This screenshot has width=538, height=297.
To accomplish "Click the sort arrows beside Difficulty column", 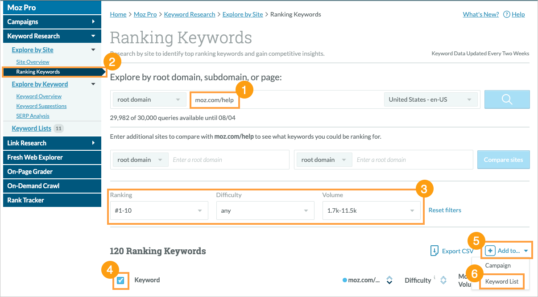I will (x=443, y=280).
